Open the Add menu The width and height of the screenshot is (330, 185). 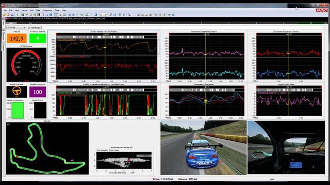point(31,10)
